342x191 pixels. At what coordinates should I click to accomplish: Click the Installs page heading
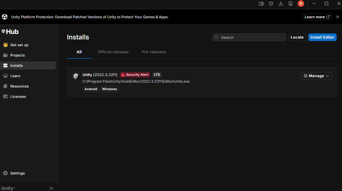pos(78,37)
